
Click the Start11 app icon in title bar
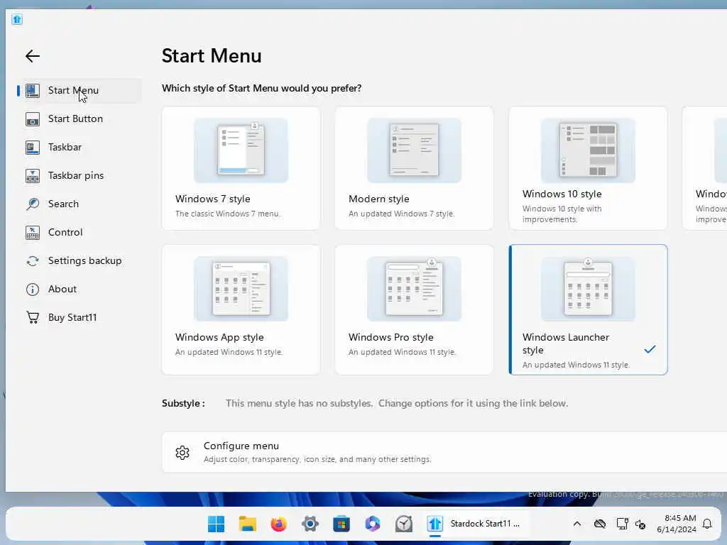(x=17, y=19)
